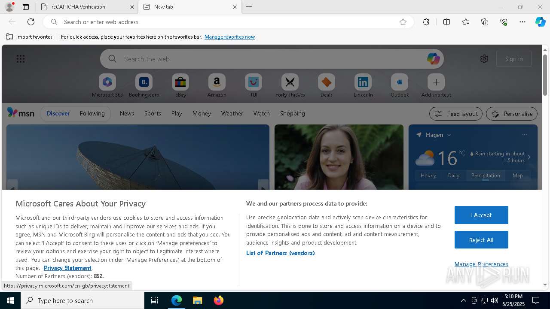550x309 pixels.
Task: Click the Sign in button
Action: pyautogui.click(x=514, y=59)
